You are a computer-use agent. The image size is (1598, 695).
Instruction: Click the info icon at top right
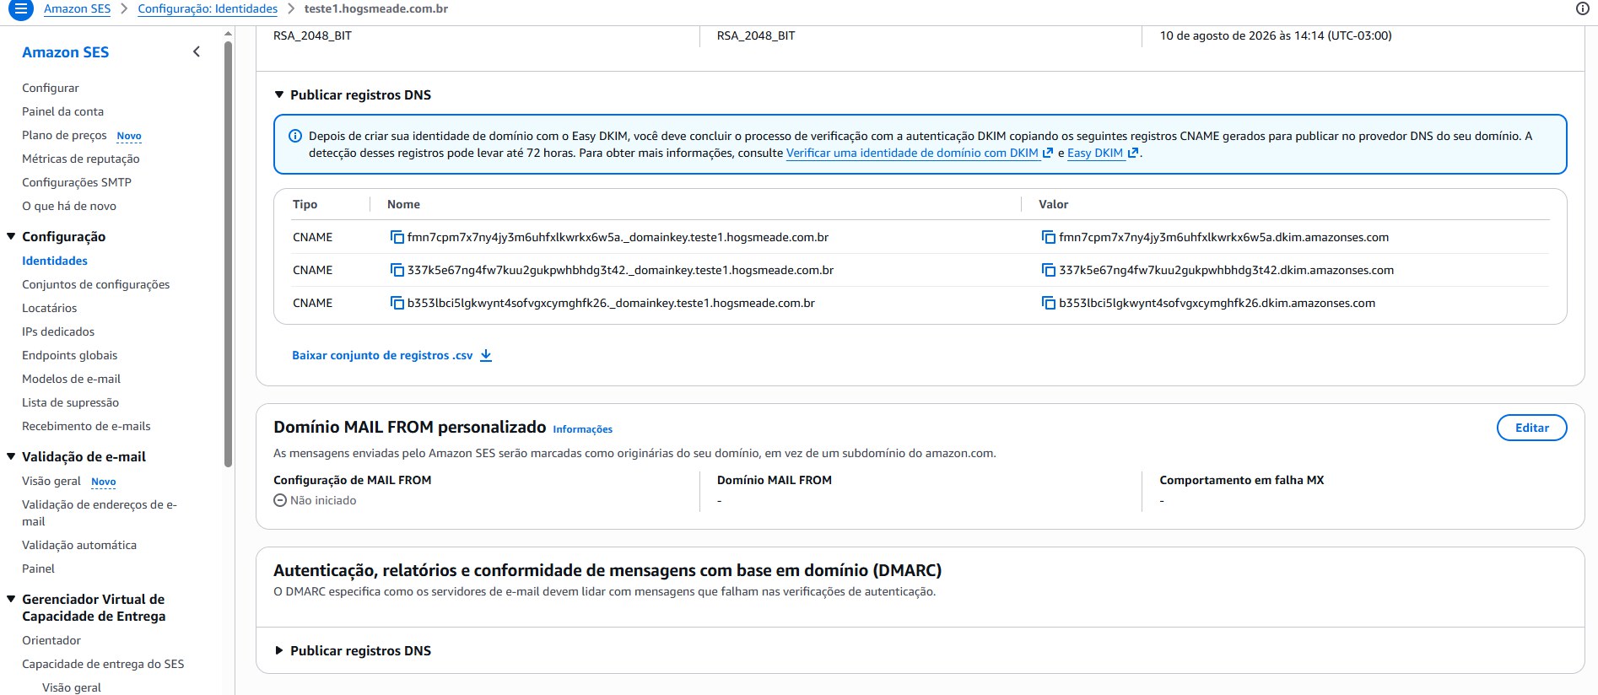(x=1583, y=8)
